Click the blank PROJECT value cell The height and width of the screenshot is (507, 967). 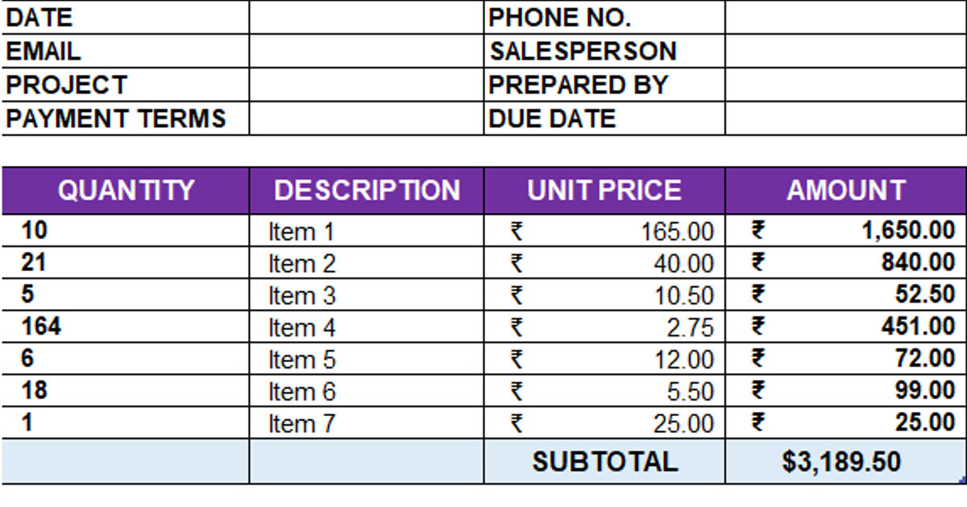[x=366, y=84]
